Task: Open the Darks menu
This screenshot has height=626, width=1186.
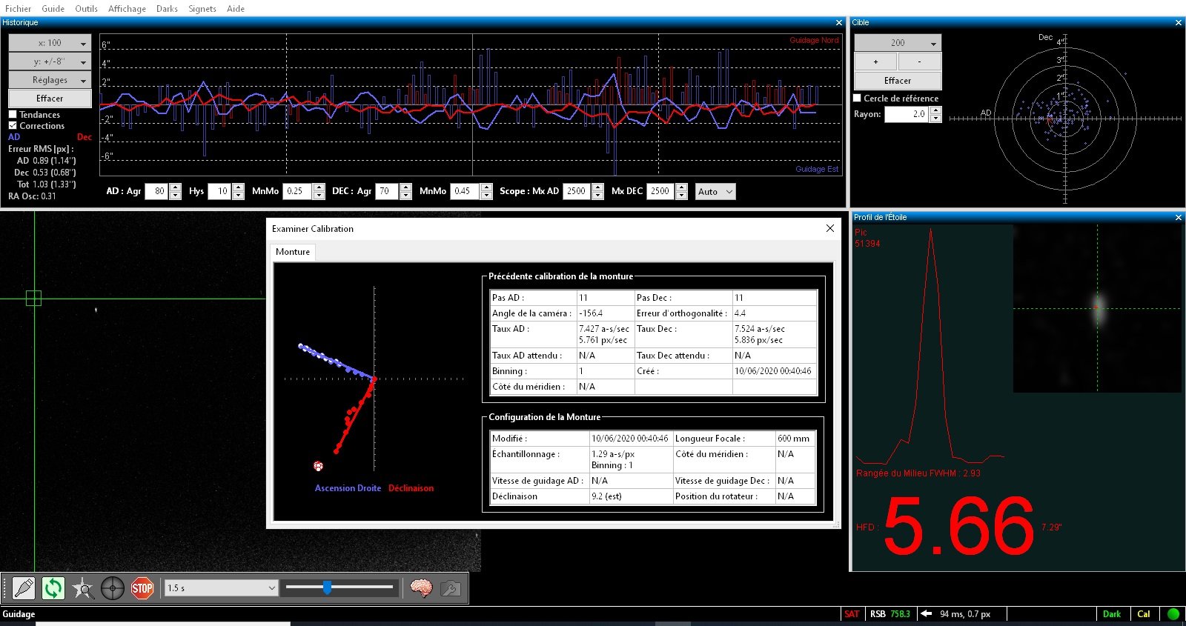Action: (x=167, y=9)
